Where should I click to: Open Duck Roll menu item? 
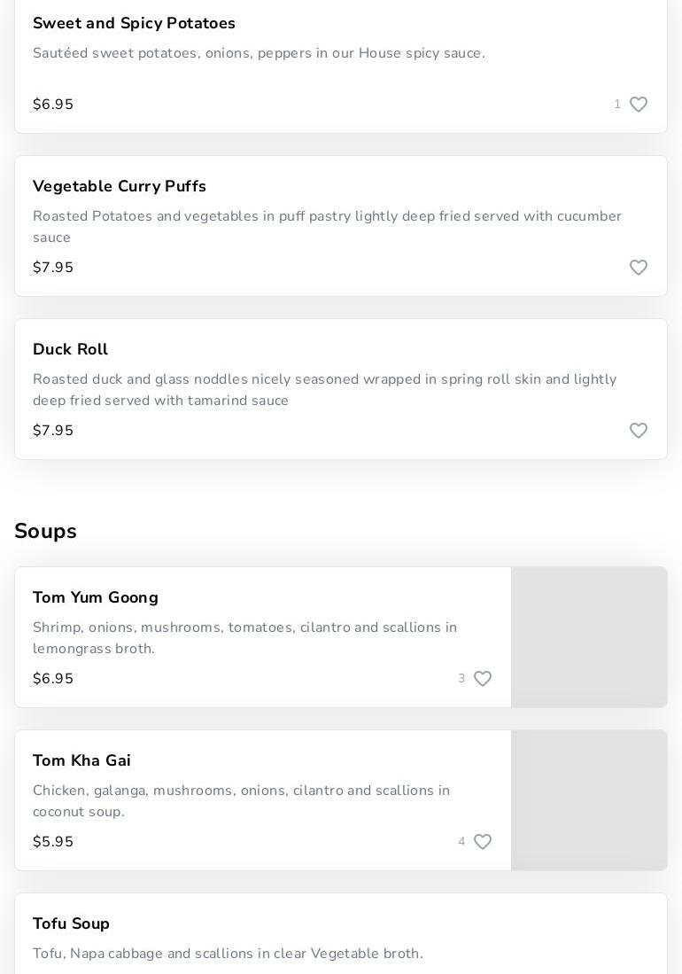[70, 349]
